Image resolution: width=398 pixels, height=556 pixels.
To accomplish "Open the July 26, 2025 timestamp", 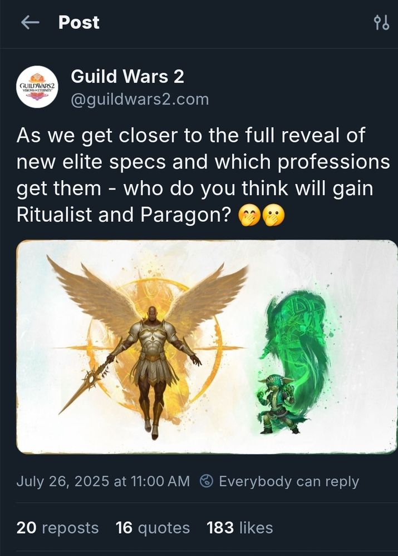I will pyautogui.click(x=103, y=481).
